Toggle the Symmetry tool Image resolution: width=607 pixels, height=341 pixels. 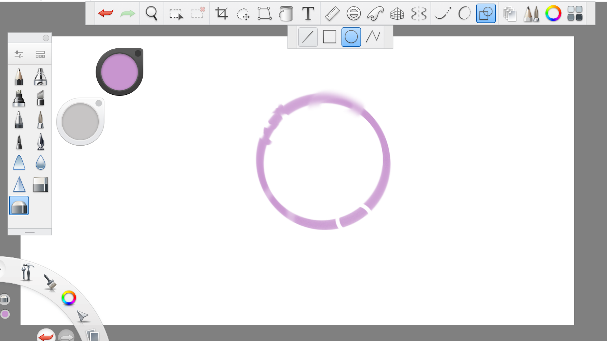[x=419, y=14]
